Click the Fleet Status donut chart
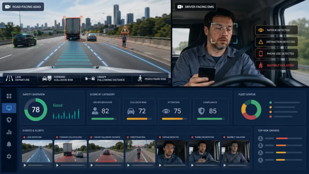The image size is (309, 174). (x=251, y=110)
